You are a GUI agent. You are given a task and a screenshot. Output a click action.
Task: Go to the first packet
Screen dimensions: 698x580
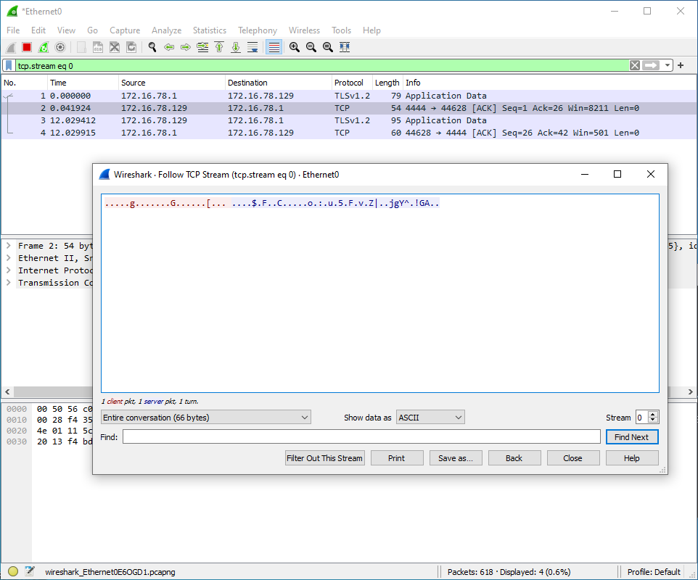pos(219,47)
